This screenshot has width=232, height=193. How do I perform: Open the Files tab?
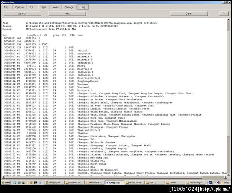click(7, 7)
